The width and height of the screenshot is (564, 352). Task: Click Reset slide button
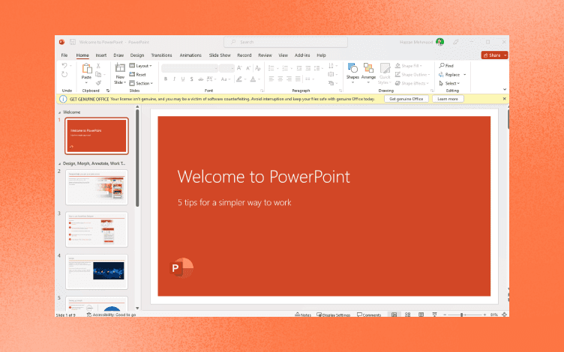137,74
